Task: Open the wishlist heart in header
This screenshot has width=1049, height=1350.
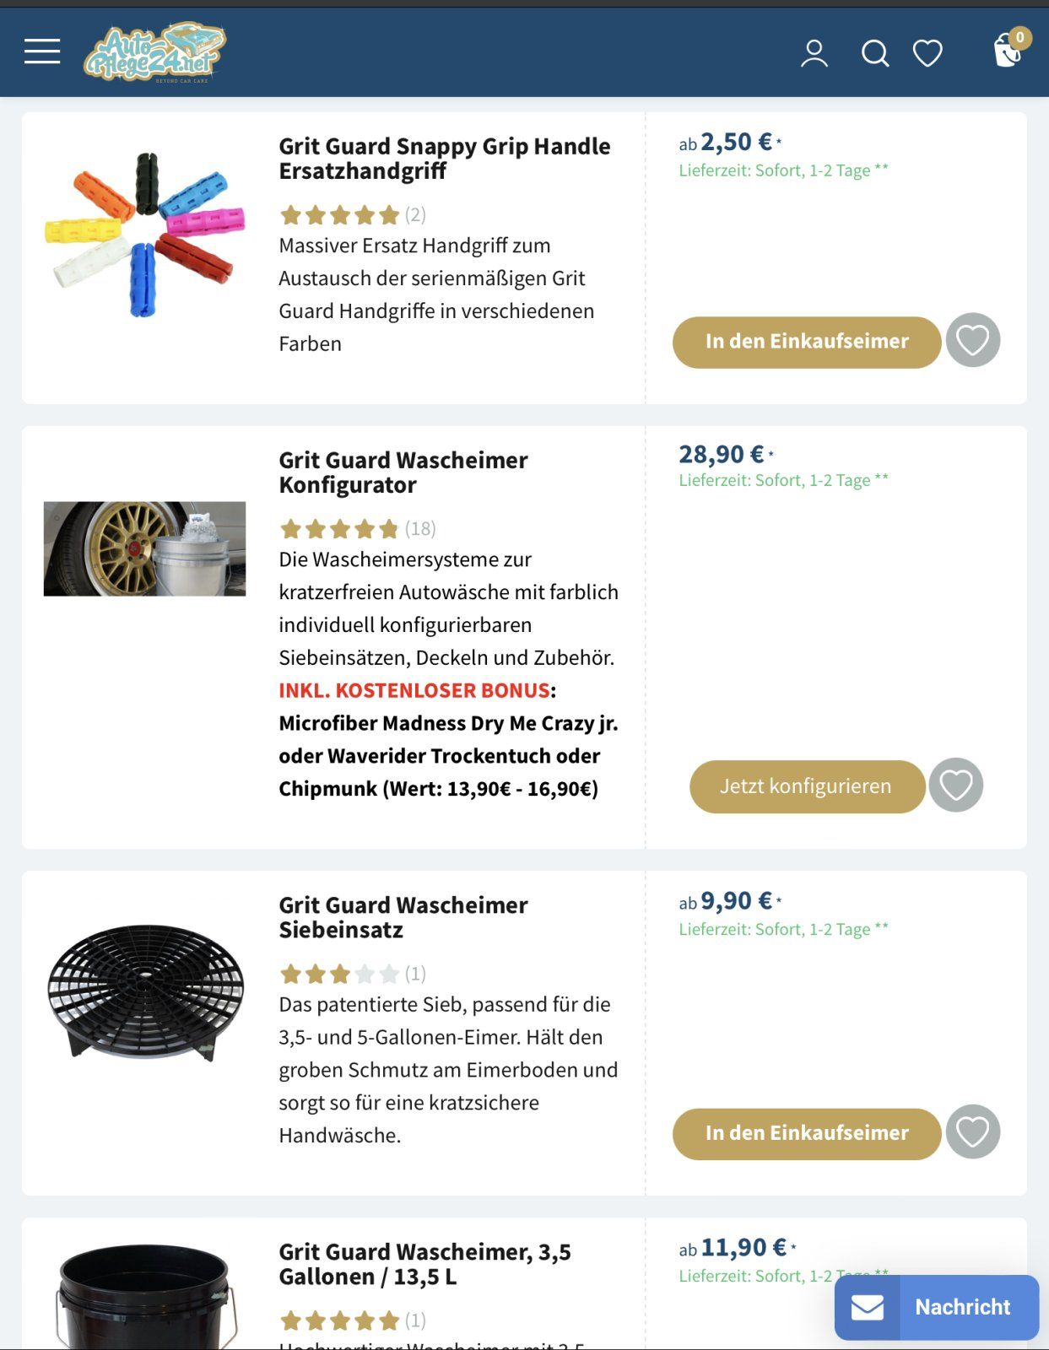Action: (x=927, y=53)
